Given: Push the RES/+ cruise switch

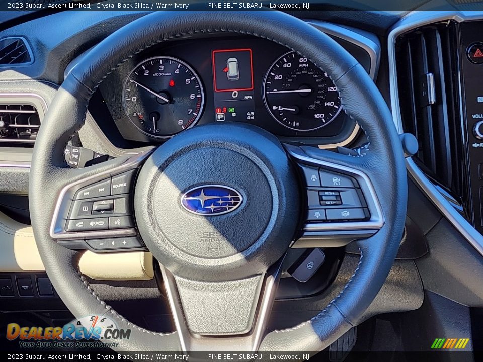Looking at the screenshot, I should tap(329, 193).
